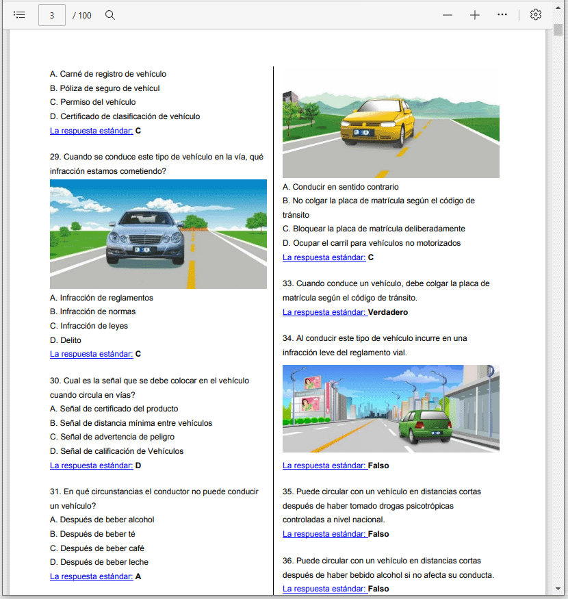Image resolution: width=568 pixels, height=599 pixels.
Task: Open the answer link under question 36
Action: click(x=324, y=589)
